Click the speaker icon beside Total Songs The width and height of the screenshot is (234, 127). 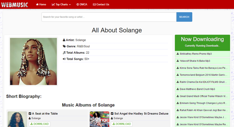pos(64,59)
